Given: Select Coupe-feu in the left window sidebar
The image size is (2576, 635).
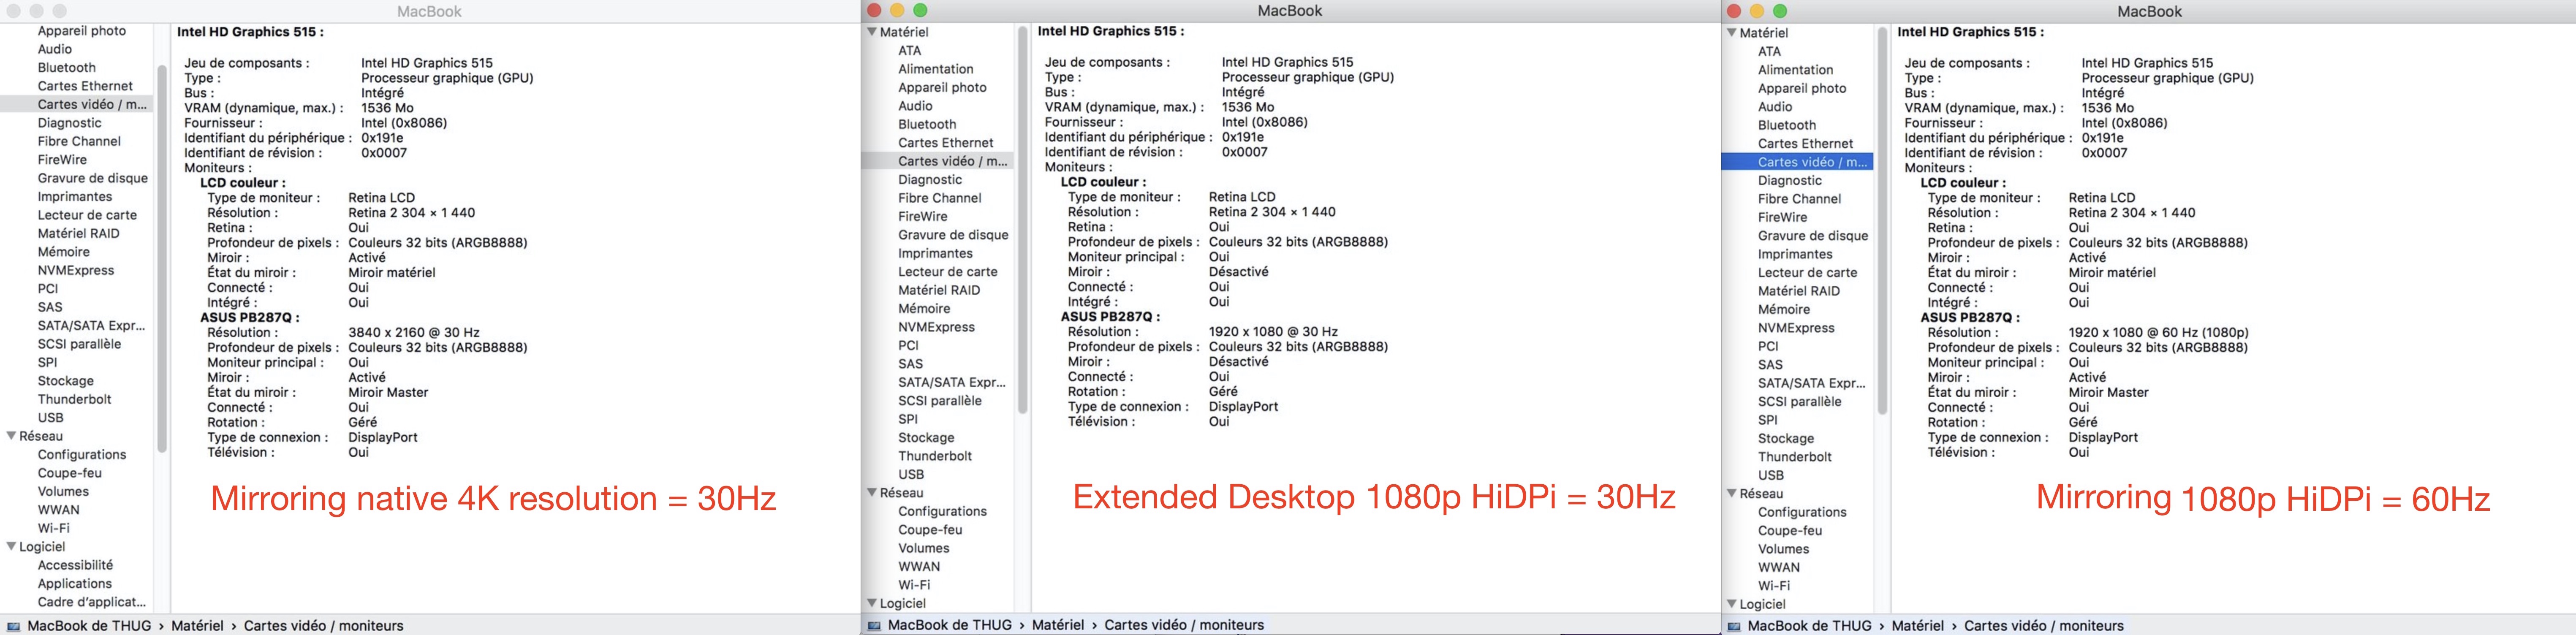Looking at the screenshot, I should click(70, 473).
